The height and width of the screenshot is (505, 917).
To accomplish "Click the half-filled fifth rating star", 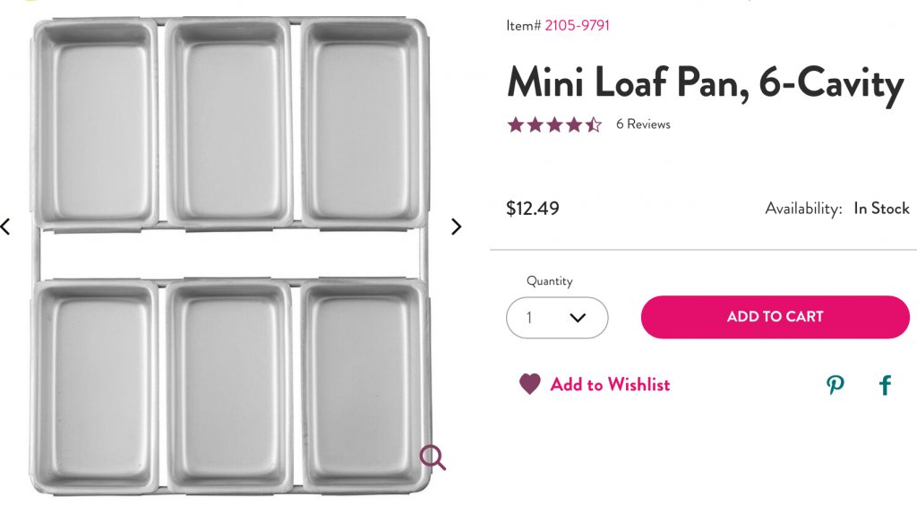I will [594, 124].
